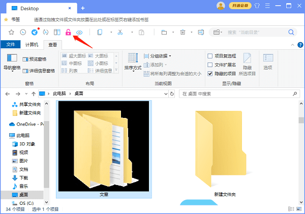Enable the 文件扩展名 checkbox
The height and width of the screenshot is (214, 305).
[210, 65]
